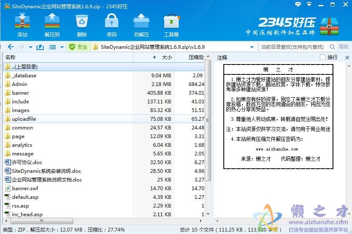
Task: Click the 405.88 KB size cell
Action: click(x=159, y=93)
